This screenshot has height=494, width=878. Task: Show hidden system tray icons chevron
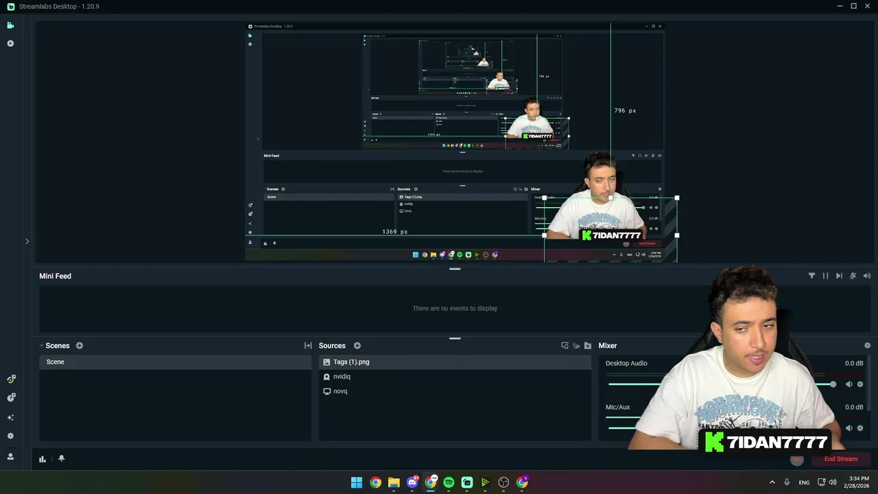point(772,482)
